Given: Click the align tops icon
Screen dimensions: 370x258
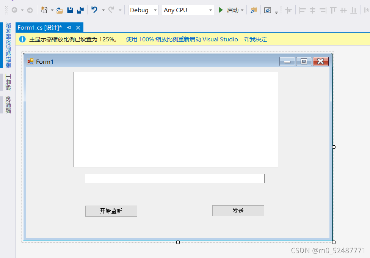Looking at the screenshot, I should point(333,10).
